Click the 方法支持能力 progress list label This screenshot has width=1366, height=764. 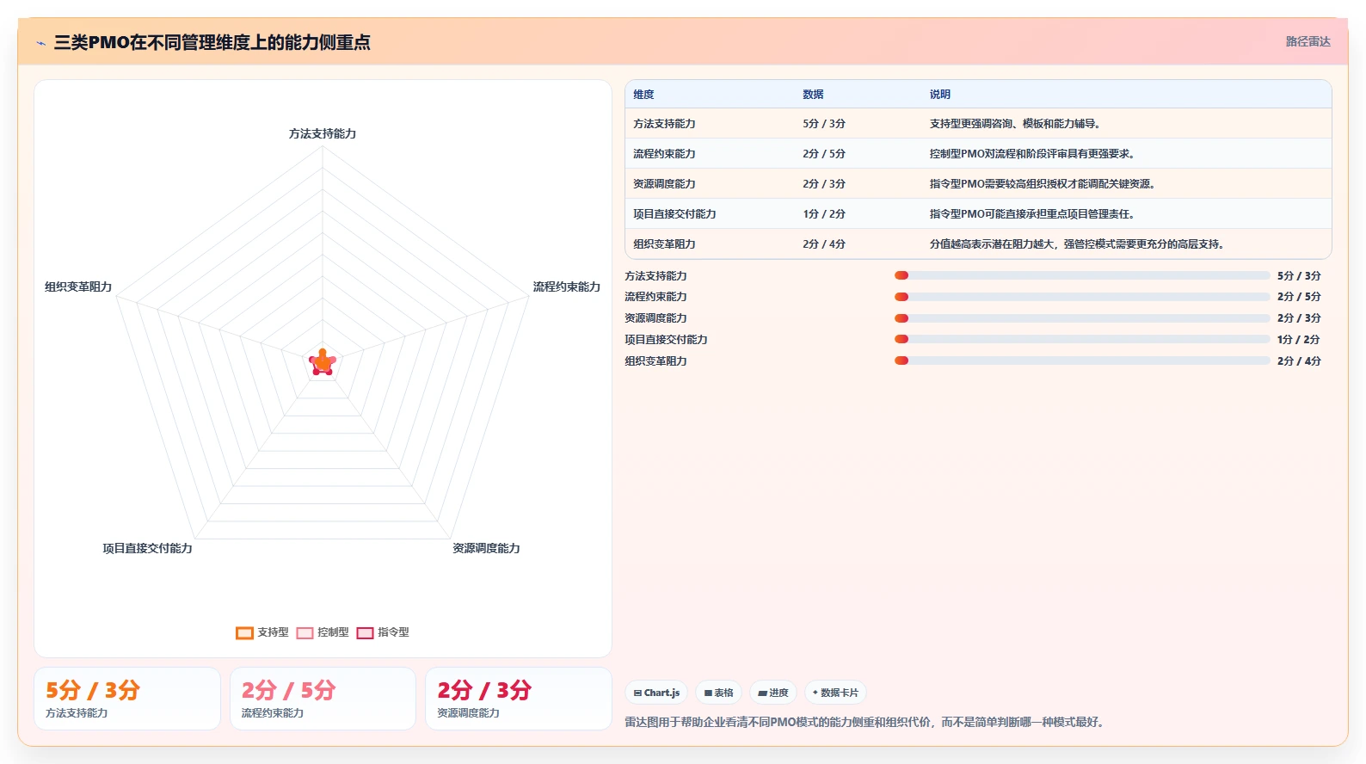click(655, 276)
